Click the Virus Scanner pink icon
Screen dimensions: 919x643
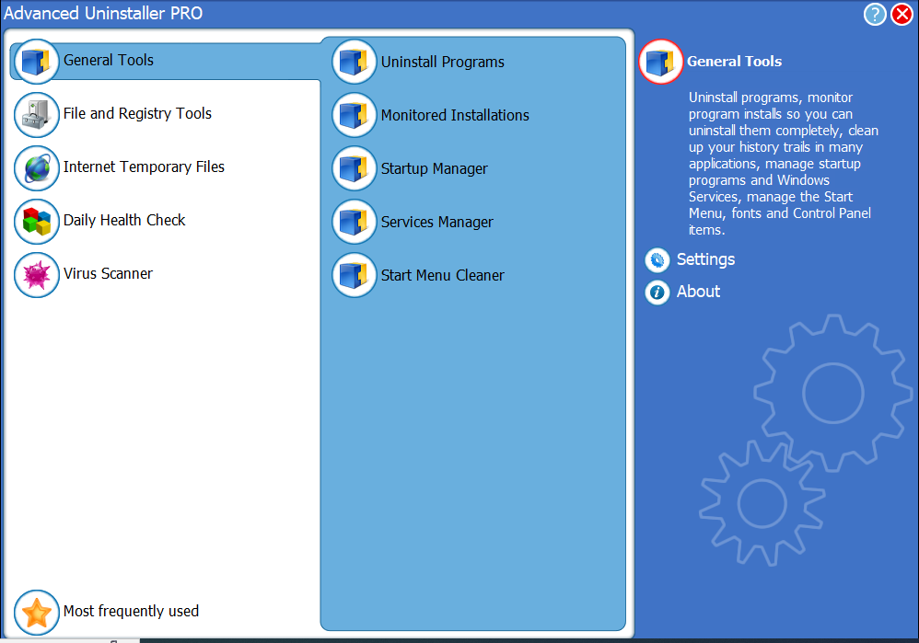coord(36,275)
